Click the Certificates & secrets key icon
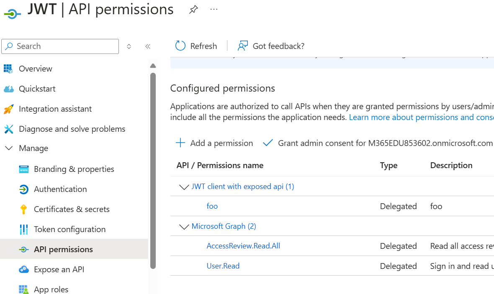This screenshot has width=494, height=294. [24, 209]
